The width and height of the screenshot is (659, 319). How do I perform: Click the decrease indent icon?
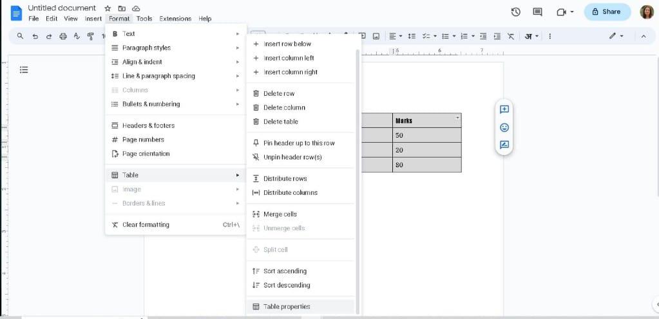(x=483, y=36)
